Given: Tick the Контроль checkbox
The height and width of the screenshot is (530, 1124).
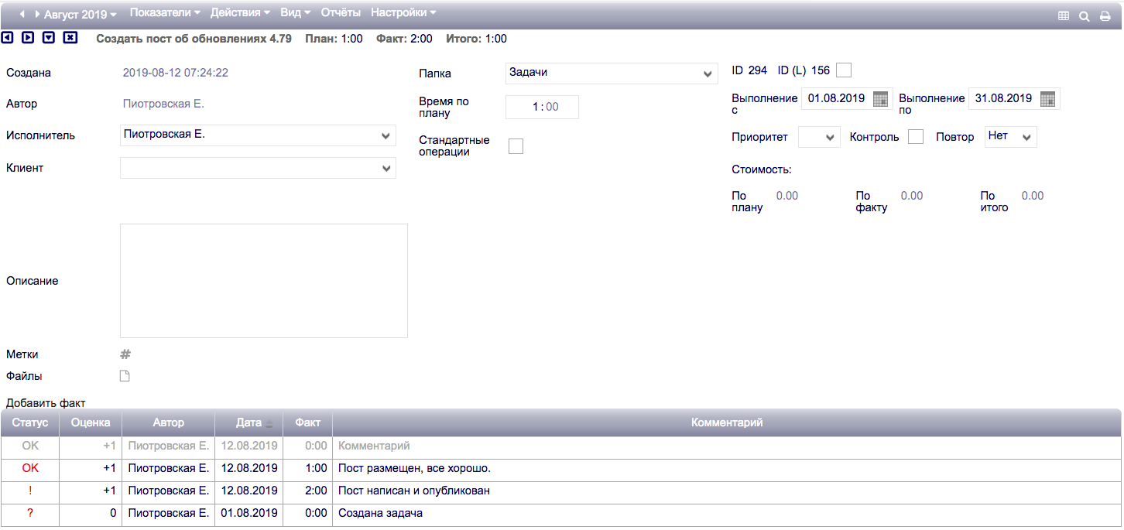Looking at the screenshot, I should tap(916, 137).
